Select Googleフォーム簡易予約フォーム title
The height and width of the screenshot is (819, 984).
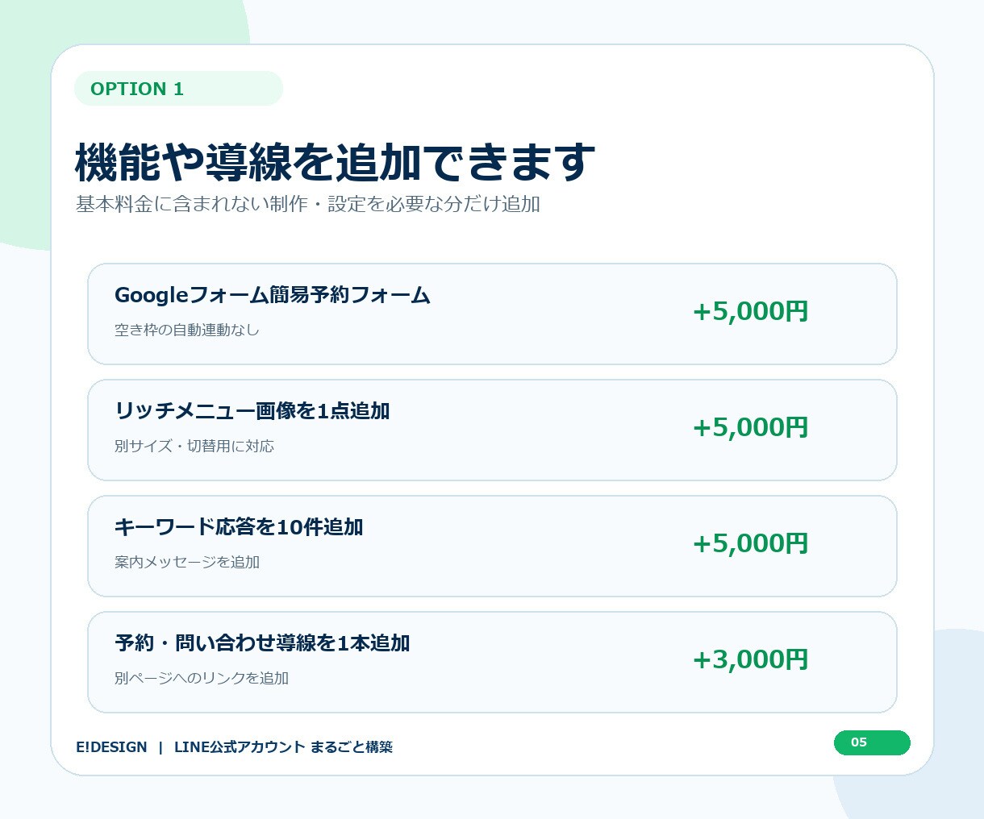[273, 295]
